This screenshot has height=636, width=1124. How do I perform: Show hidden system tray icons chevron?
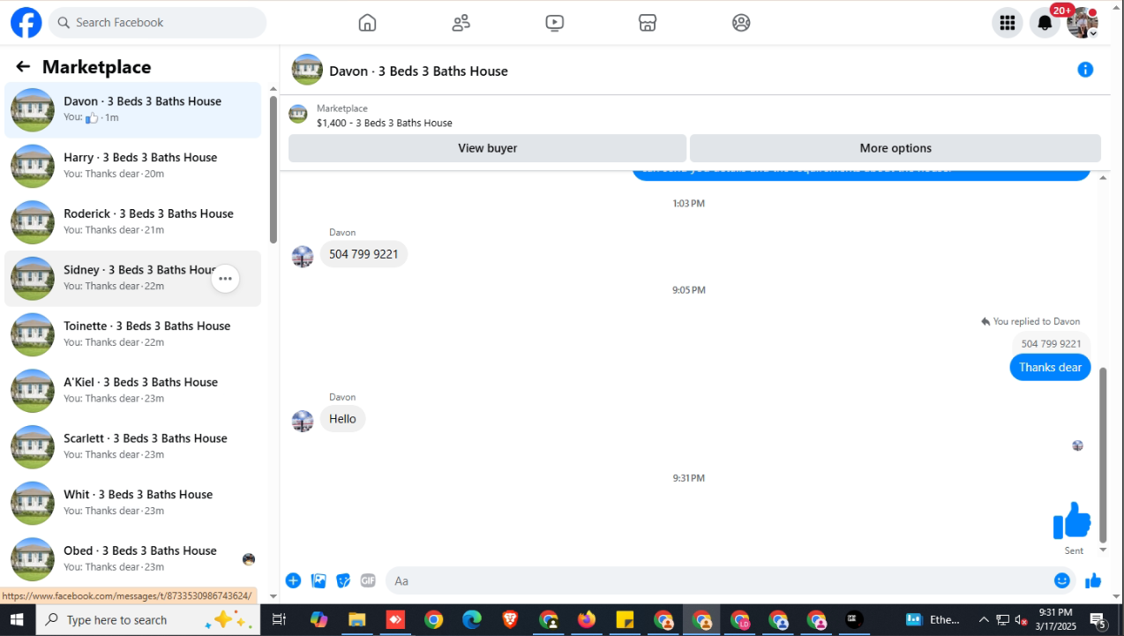[x=984, y=619]
